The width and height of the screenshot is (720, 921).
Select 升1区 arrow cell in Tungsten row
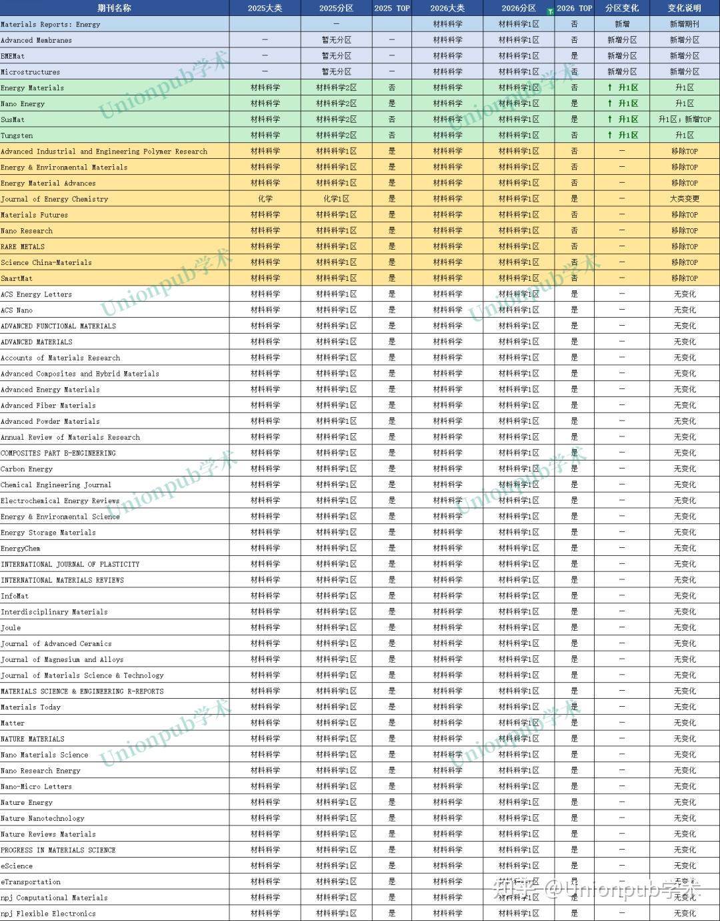[622, 135]
